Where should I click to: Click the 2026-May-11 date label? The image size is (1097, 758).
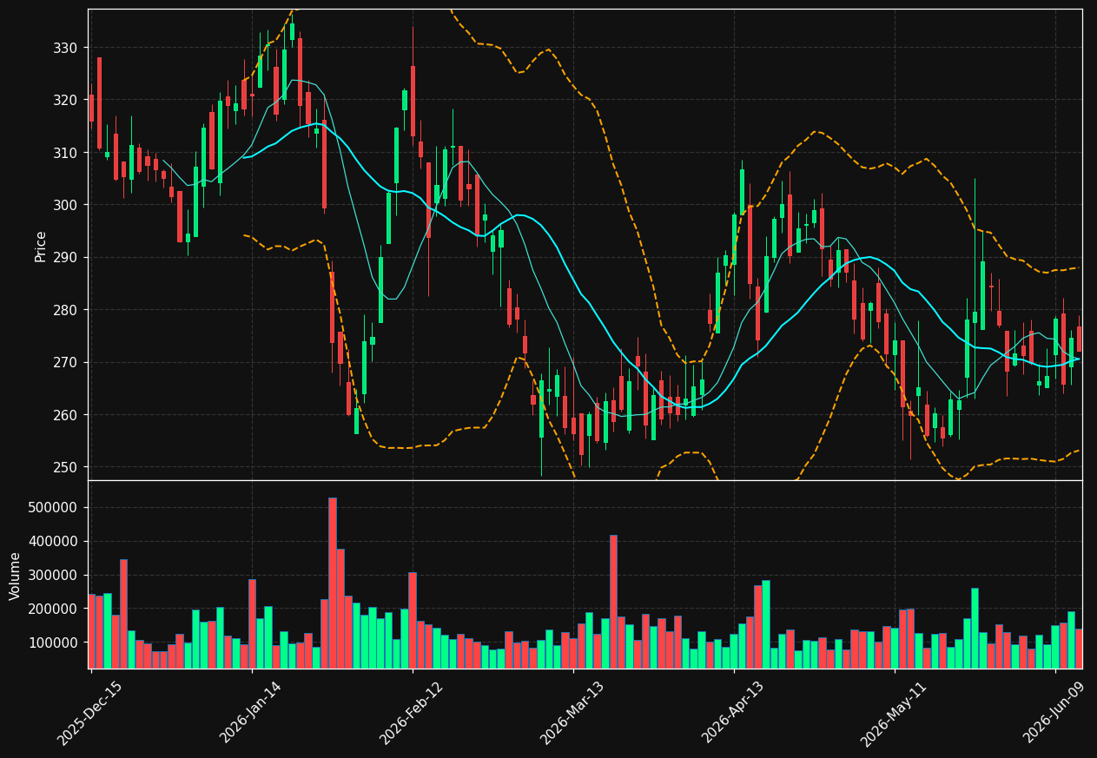tap(893, 713)
